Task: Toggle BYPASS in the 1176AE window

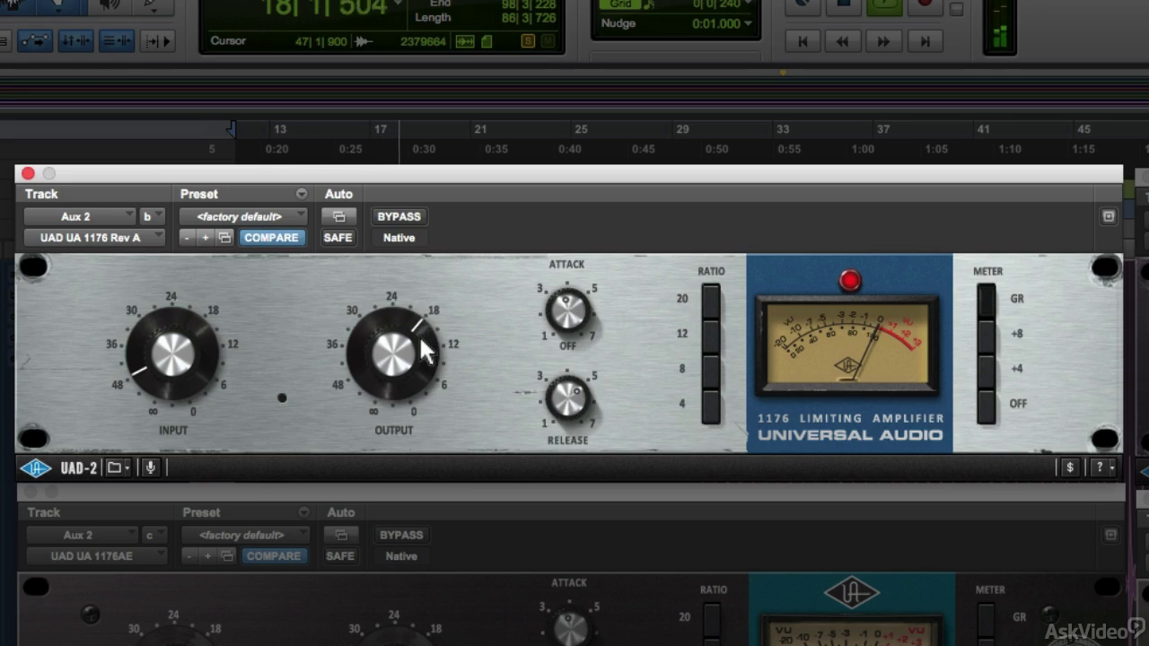Action: (x=401, y=535)
